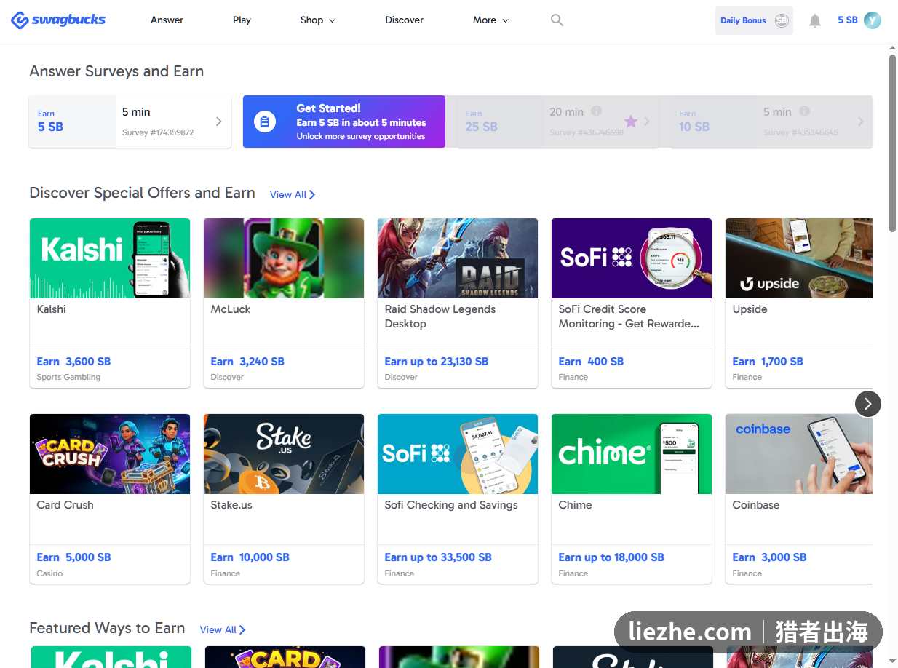Open the Answer menu item
The image size is (898, 668).
tap(167, 20)
